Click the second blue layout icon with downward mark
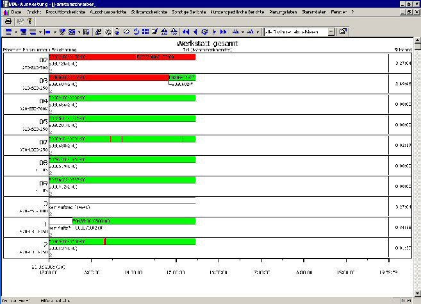The image size is (421, 304). pos(24,32)
